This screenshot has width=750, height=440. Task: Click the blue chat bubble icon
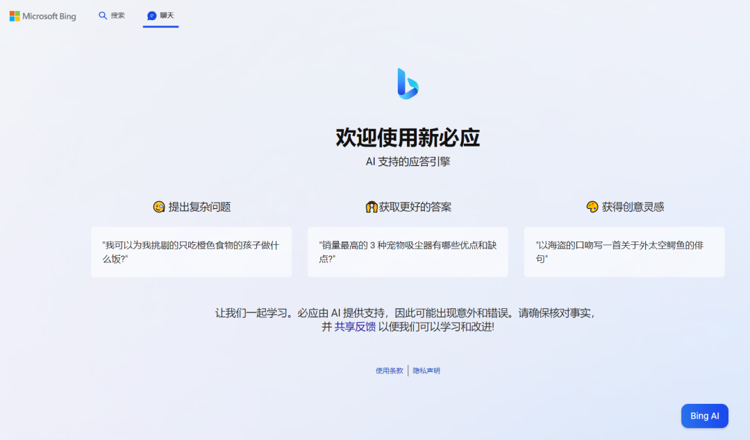(x=151, y=15)
